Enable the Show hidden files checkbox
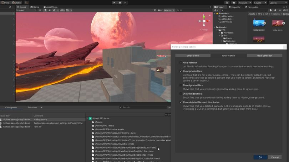The width and height of the screenshot is (289, 162). pos(181,94)
